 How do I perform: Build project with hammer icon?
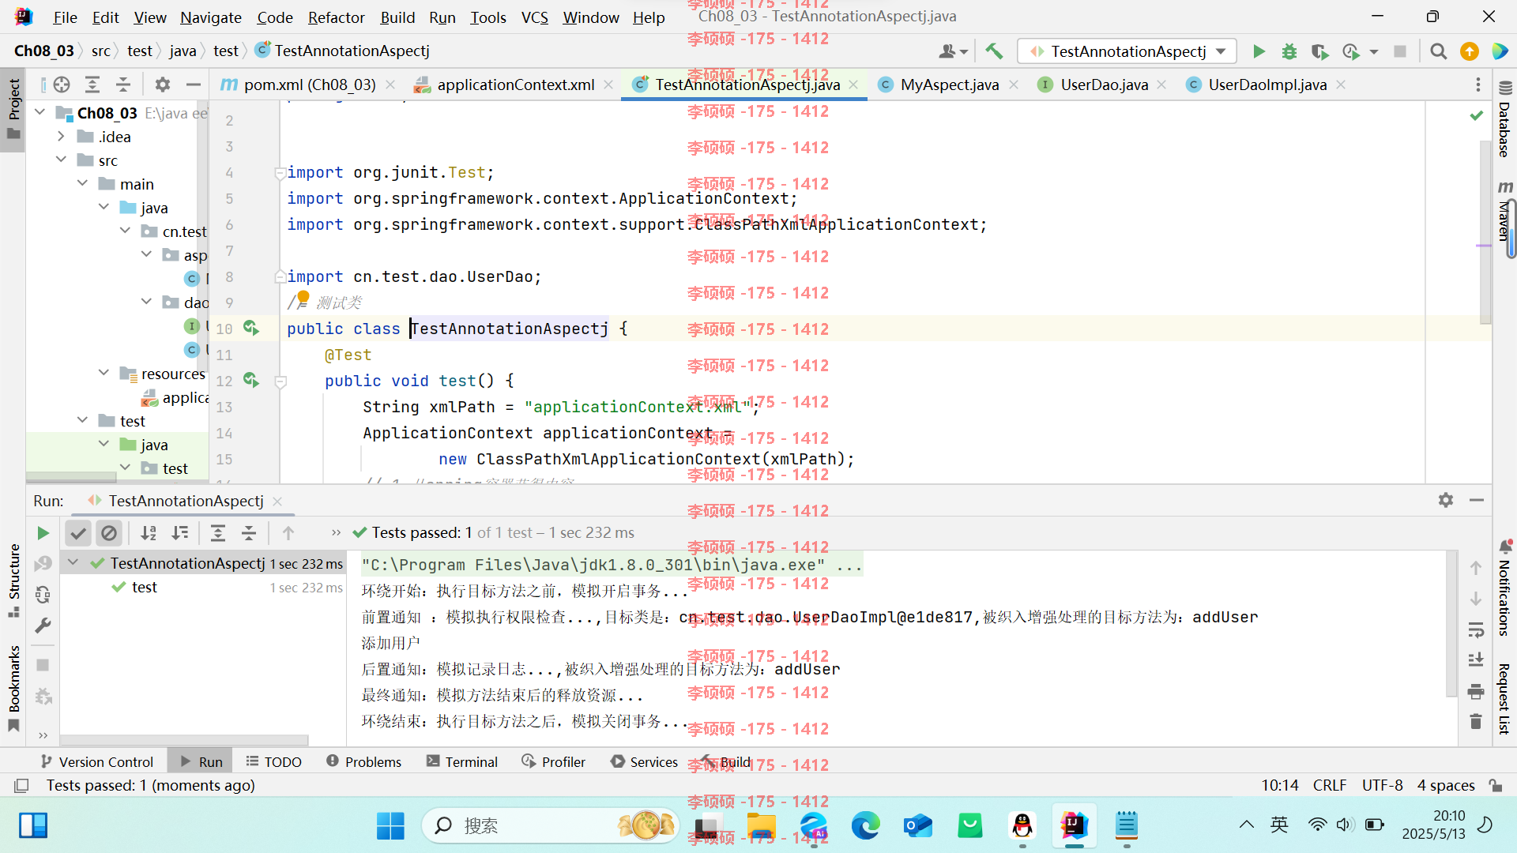coord(994,51)
